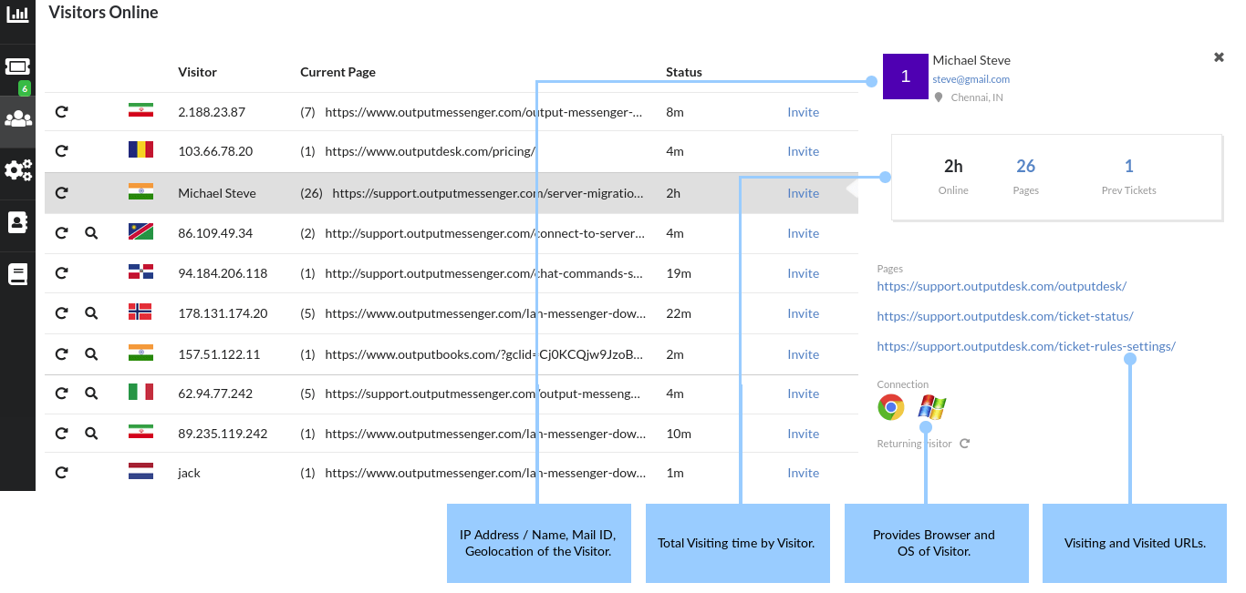Click the Status column header
The image size is (1246, 593).
point(684,72)
